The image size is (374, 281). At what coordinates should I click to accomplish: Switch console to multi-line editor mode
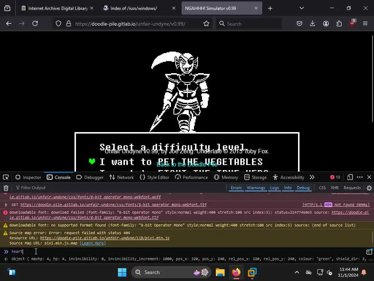(369, 252)
